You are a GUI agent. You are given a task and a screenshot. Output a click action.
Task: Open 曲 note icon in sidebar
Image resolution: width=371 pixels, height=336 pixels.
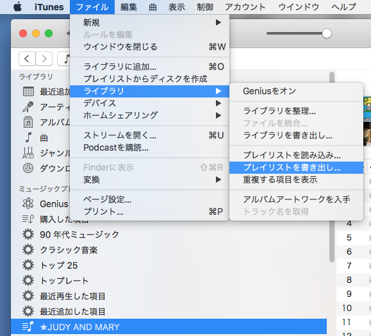(x=28, y=138)
